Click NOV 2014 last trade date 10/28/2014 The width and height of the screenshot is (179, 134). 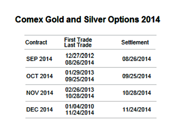[x=80, y=96]
